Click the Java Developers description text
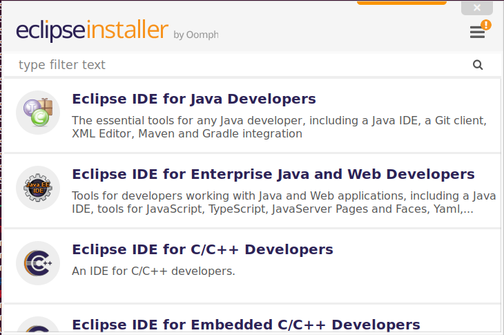Screen dimensions: 504x335 click(279, 127)
